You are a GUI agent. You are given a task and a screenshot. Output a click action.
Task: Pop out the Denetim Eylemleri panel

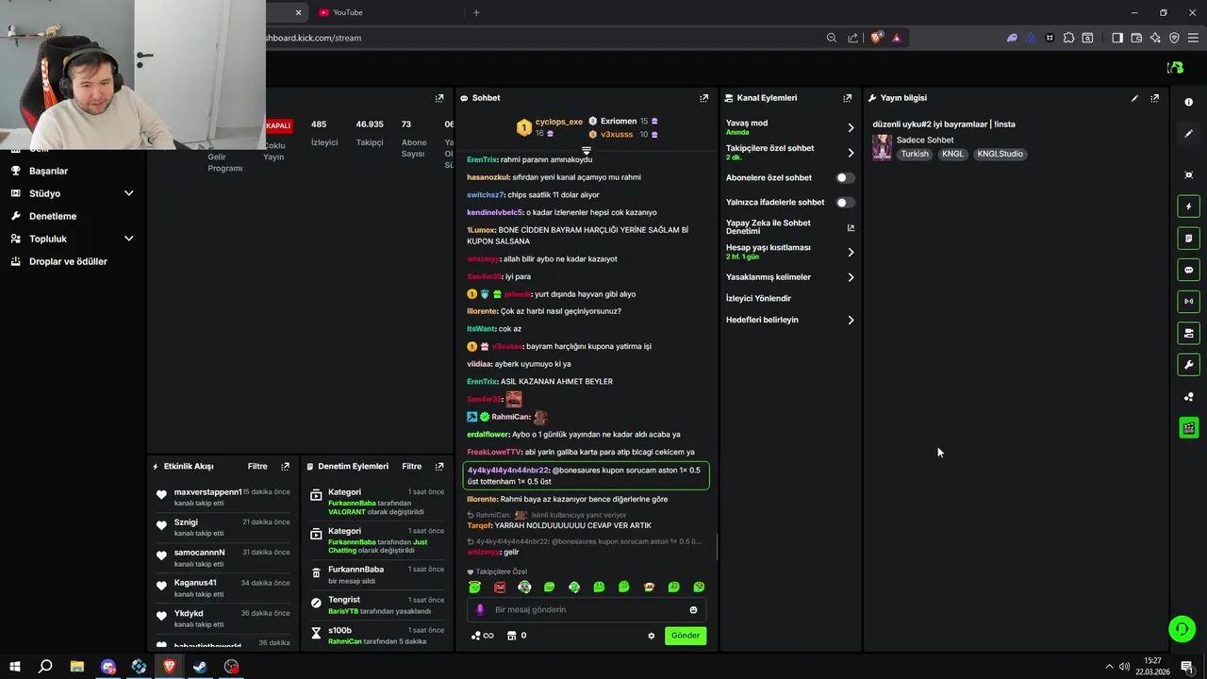tap(438, 466)
